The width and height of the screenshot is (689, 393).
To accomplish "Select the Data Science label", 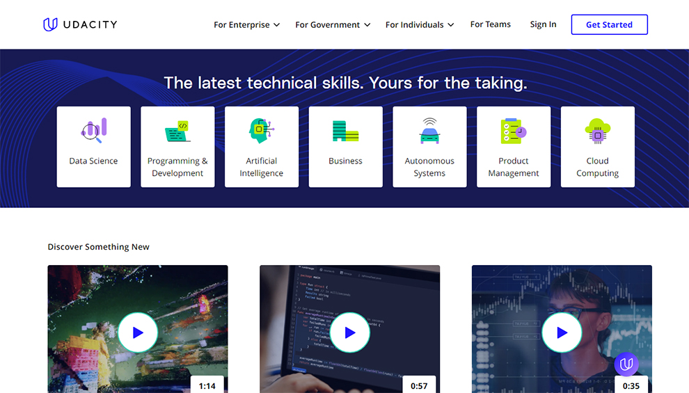I will click(93, 161).
